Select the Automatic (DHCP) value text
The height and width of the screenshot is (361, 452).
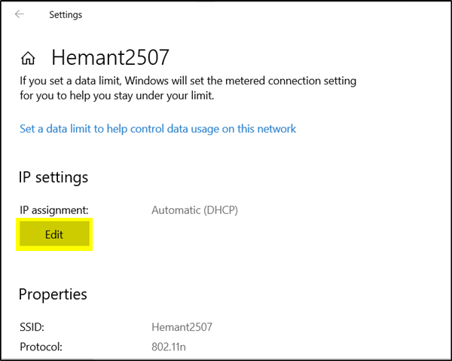tap(194, 210)
